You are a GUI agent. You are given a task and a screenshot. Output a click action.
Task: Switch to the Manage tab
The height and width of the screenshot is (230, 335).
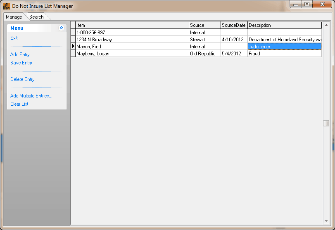[14, 17]
